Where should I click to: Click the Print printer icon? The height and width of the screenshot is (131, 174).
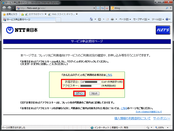(x=112, y=19)
